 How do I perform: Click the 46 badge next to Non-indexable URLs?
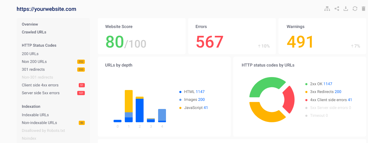81,123
